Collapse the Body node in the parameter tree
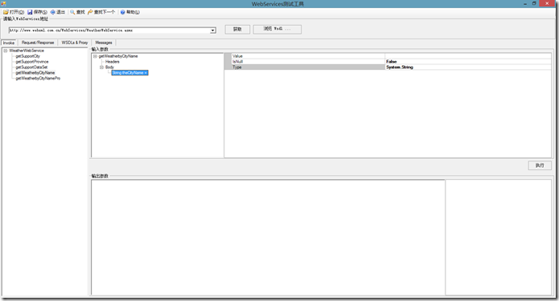The image size is (559, 301). [101, 67]
